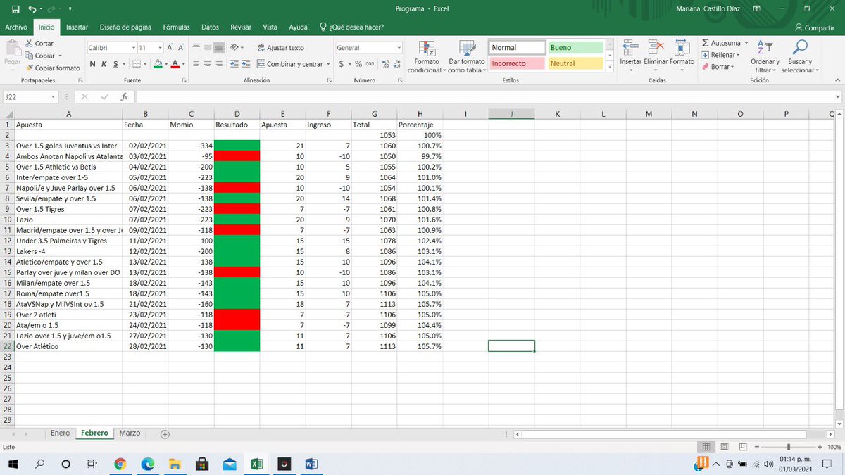The image size is (845, 475).
Task: Align text to the right
Action: (x=219, y=64)
